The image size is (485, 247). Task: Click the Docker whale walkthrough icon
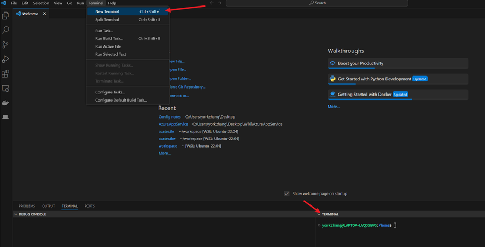[332, 95]
